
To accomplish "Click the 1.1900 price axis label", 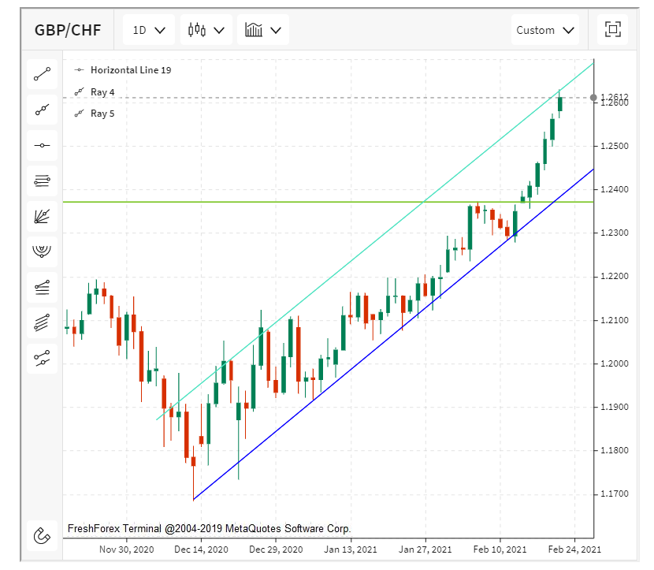I will (615, 407).
